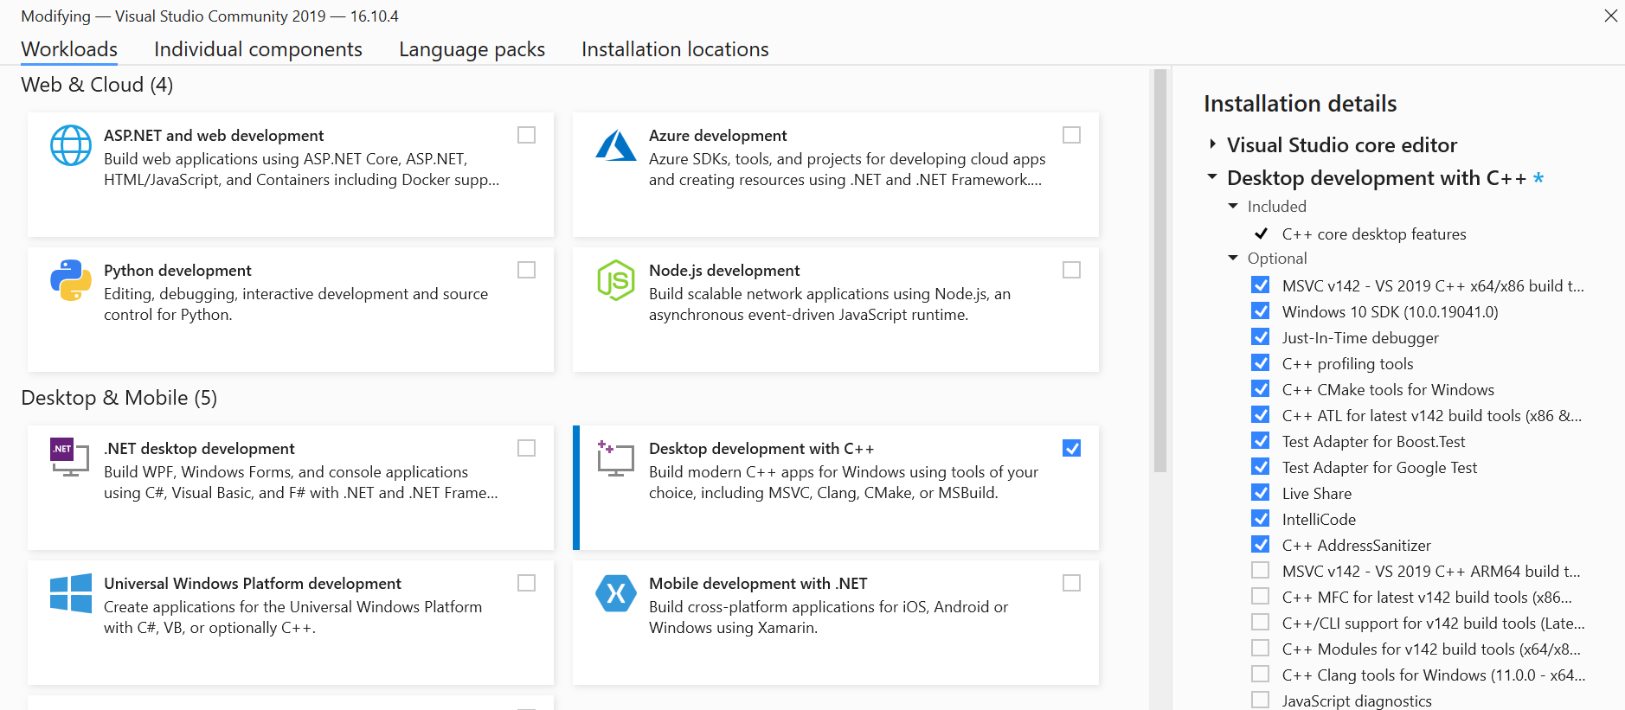Select the Python development card title
The height and width of the screenshot is (710, 1625).
(x=177, y=271)
